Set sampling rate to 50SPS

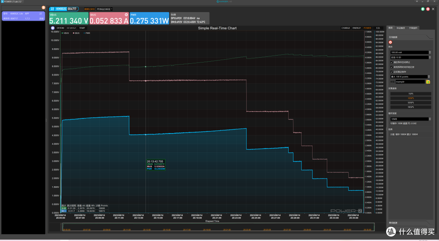[x=411, y=103]
